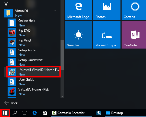Open Setup Audio PDF icon
This screenshot has height=117, width=146.
coord(12,52)
